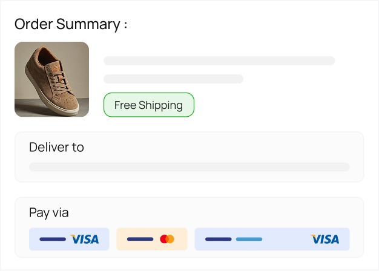Click the light blue line on the wide card
Viewport: 379px width, 271px height.
click(249, 240)
